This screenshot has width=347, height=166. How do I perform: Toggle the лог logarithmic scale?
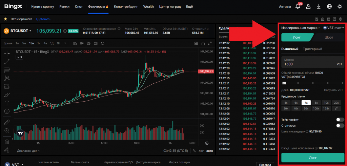coord(201,151)
